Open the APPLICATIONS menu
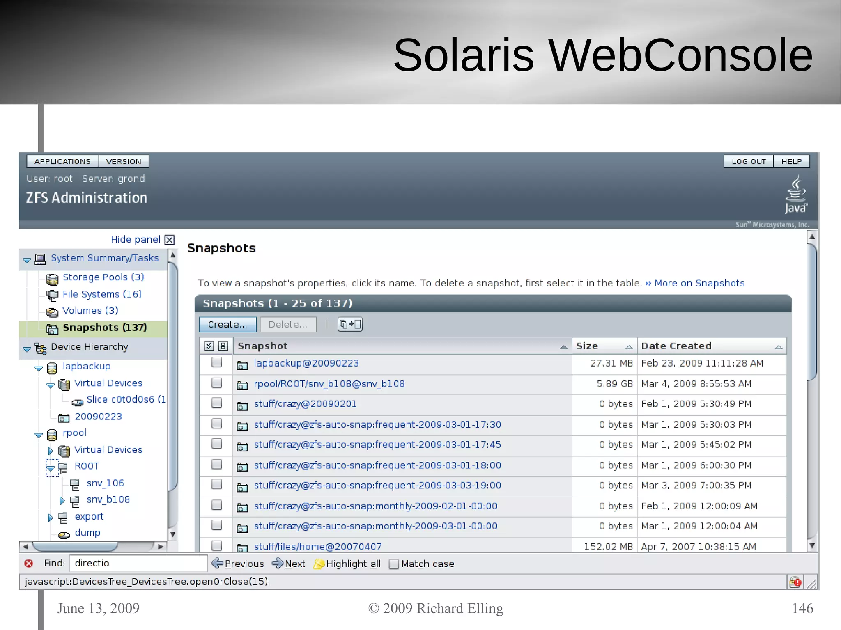Image resolution: width=841 pixels, height=630 pixels. point(62,161)
